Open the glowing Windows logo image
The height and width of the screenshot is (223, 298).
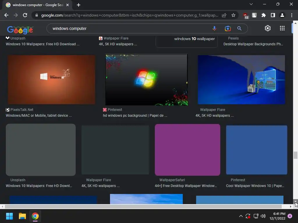147,80
